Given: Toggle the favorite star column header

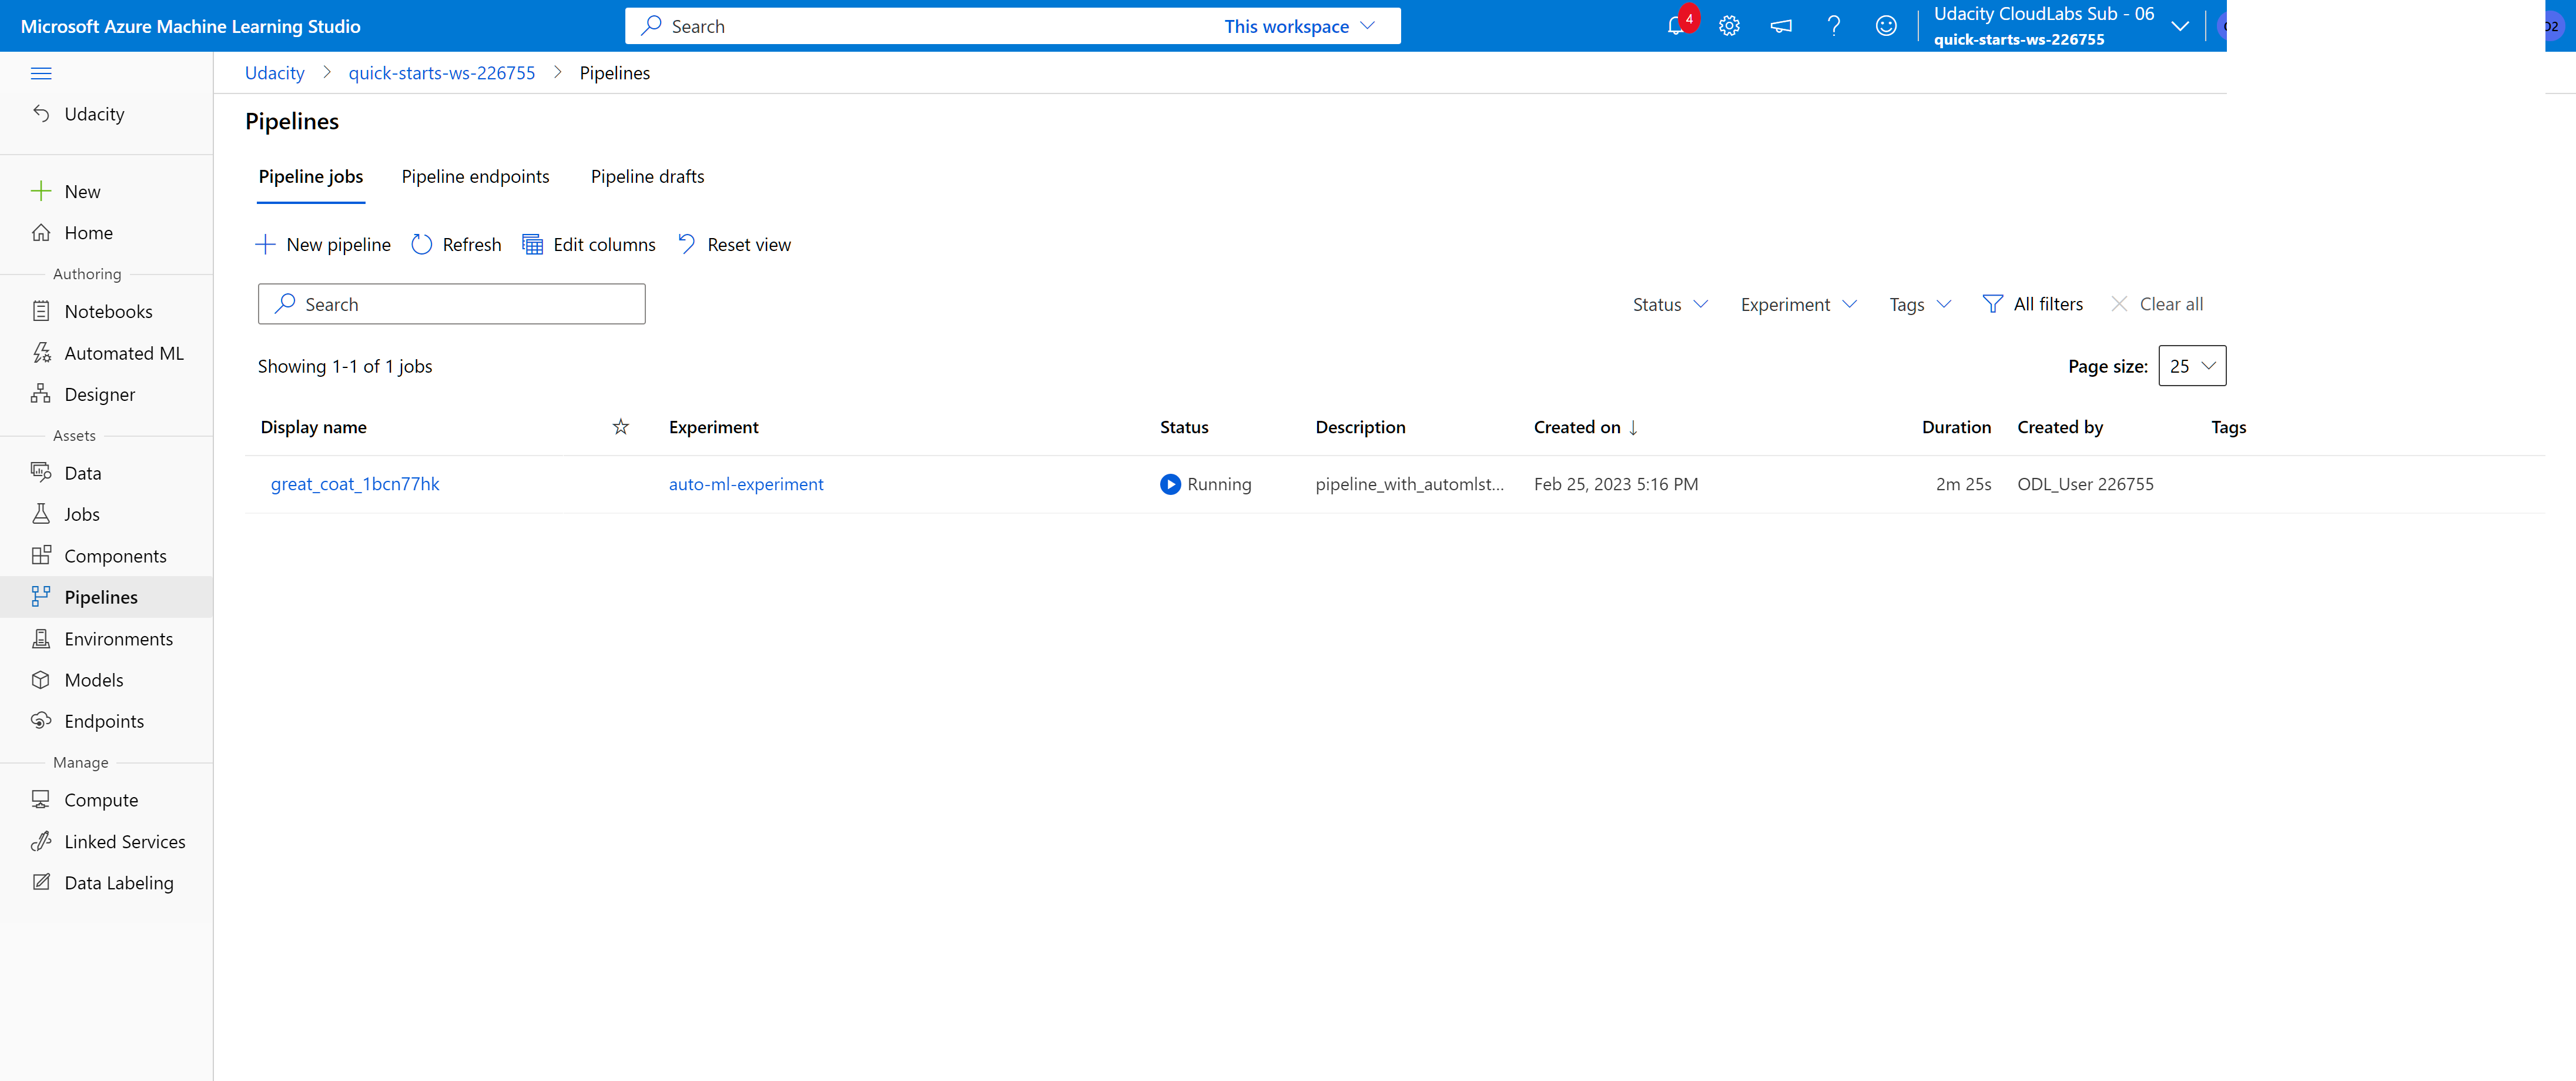Looking at the screenshot, I should [620, 427].
